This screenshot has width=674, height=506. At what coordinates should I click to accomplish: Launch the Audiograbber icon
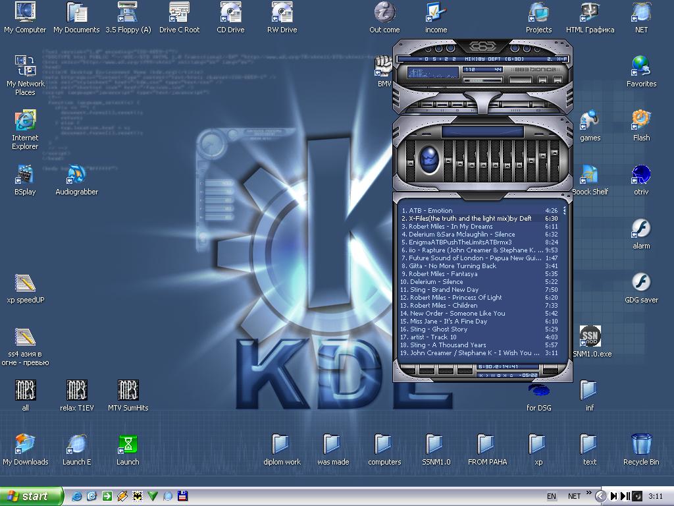76,179
